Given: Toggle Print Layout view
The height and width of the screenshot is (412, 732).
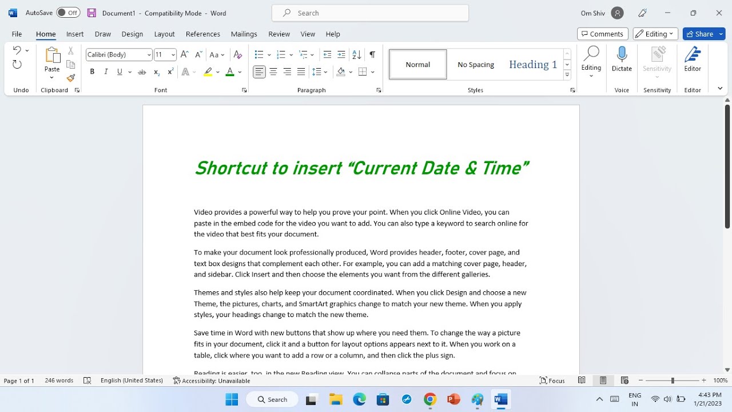Looking at the screenshot, I should pyautogui.click(x=603, y=381).
